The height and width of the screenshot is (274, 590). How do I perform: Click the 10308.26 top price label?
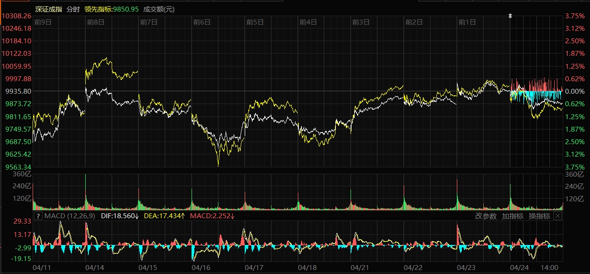16,16
